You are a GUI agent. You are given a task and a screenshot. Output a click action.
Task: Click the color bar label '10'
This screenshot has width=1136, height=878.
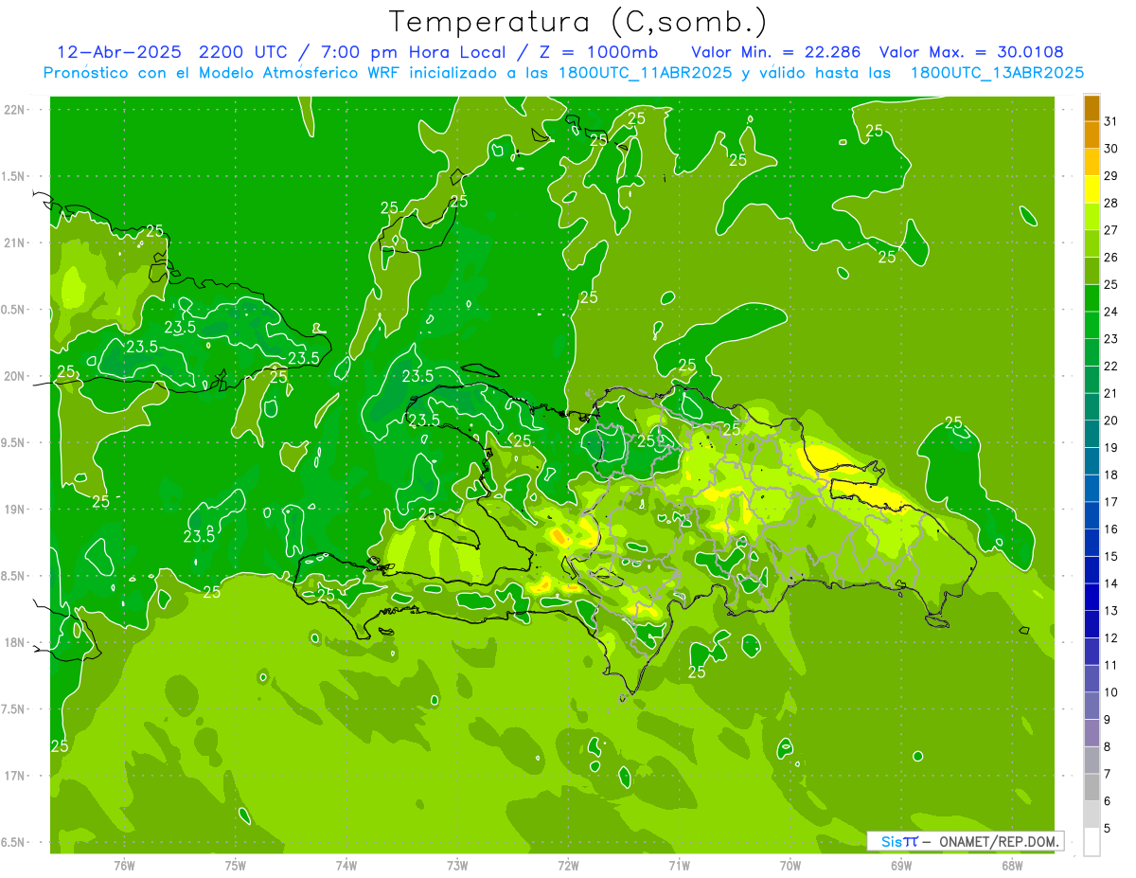coord(1111,692)
